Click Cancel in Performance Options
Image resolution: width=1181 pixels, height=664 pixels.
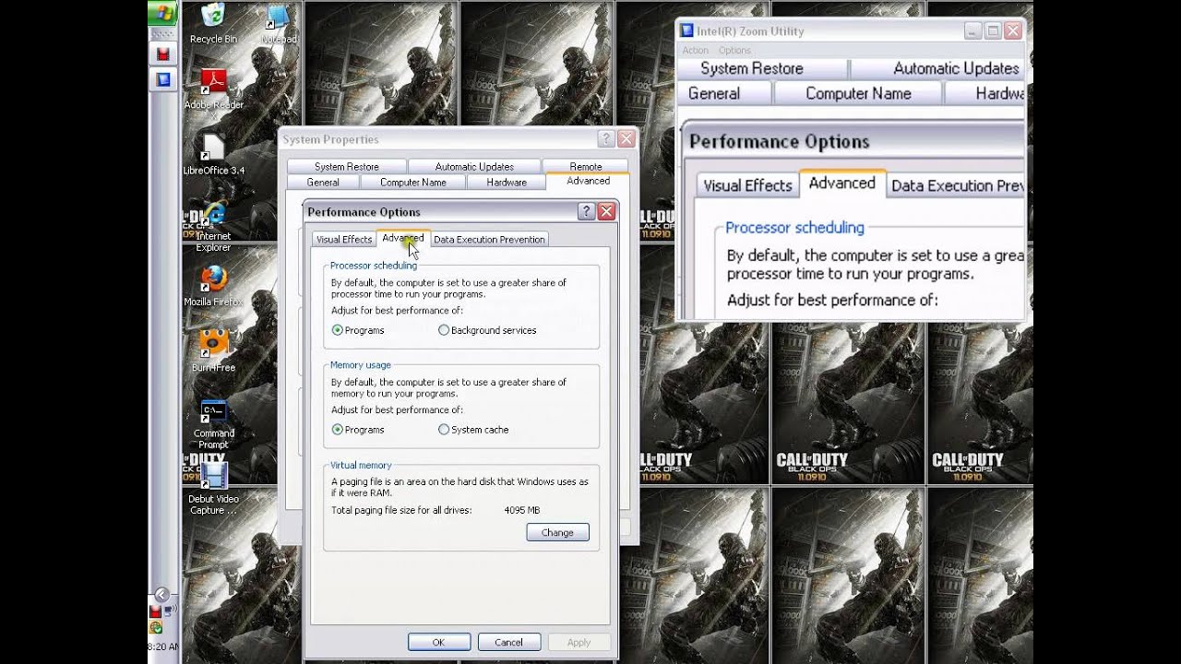click(508, 642)
